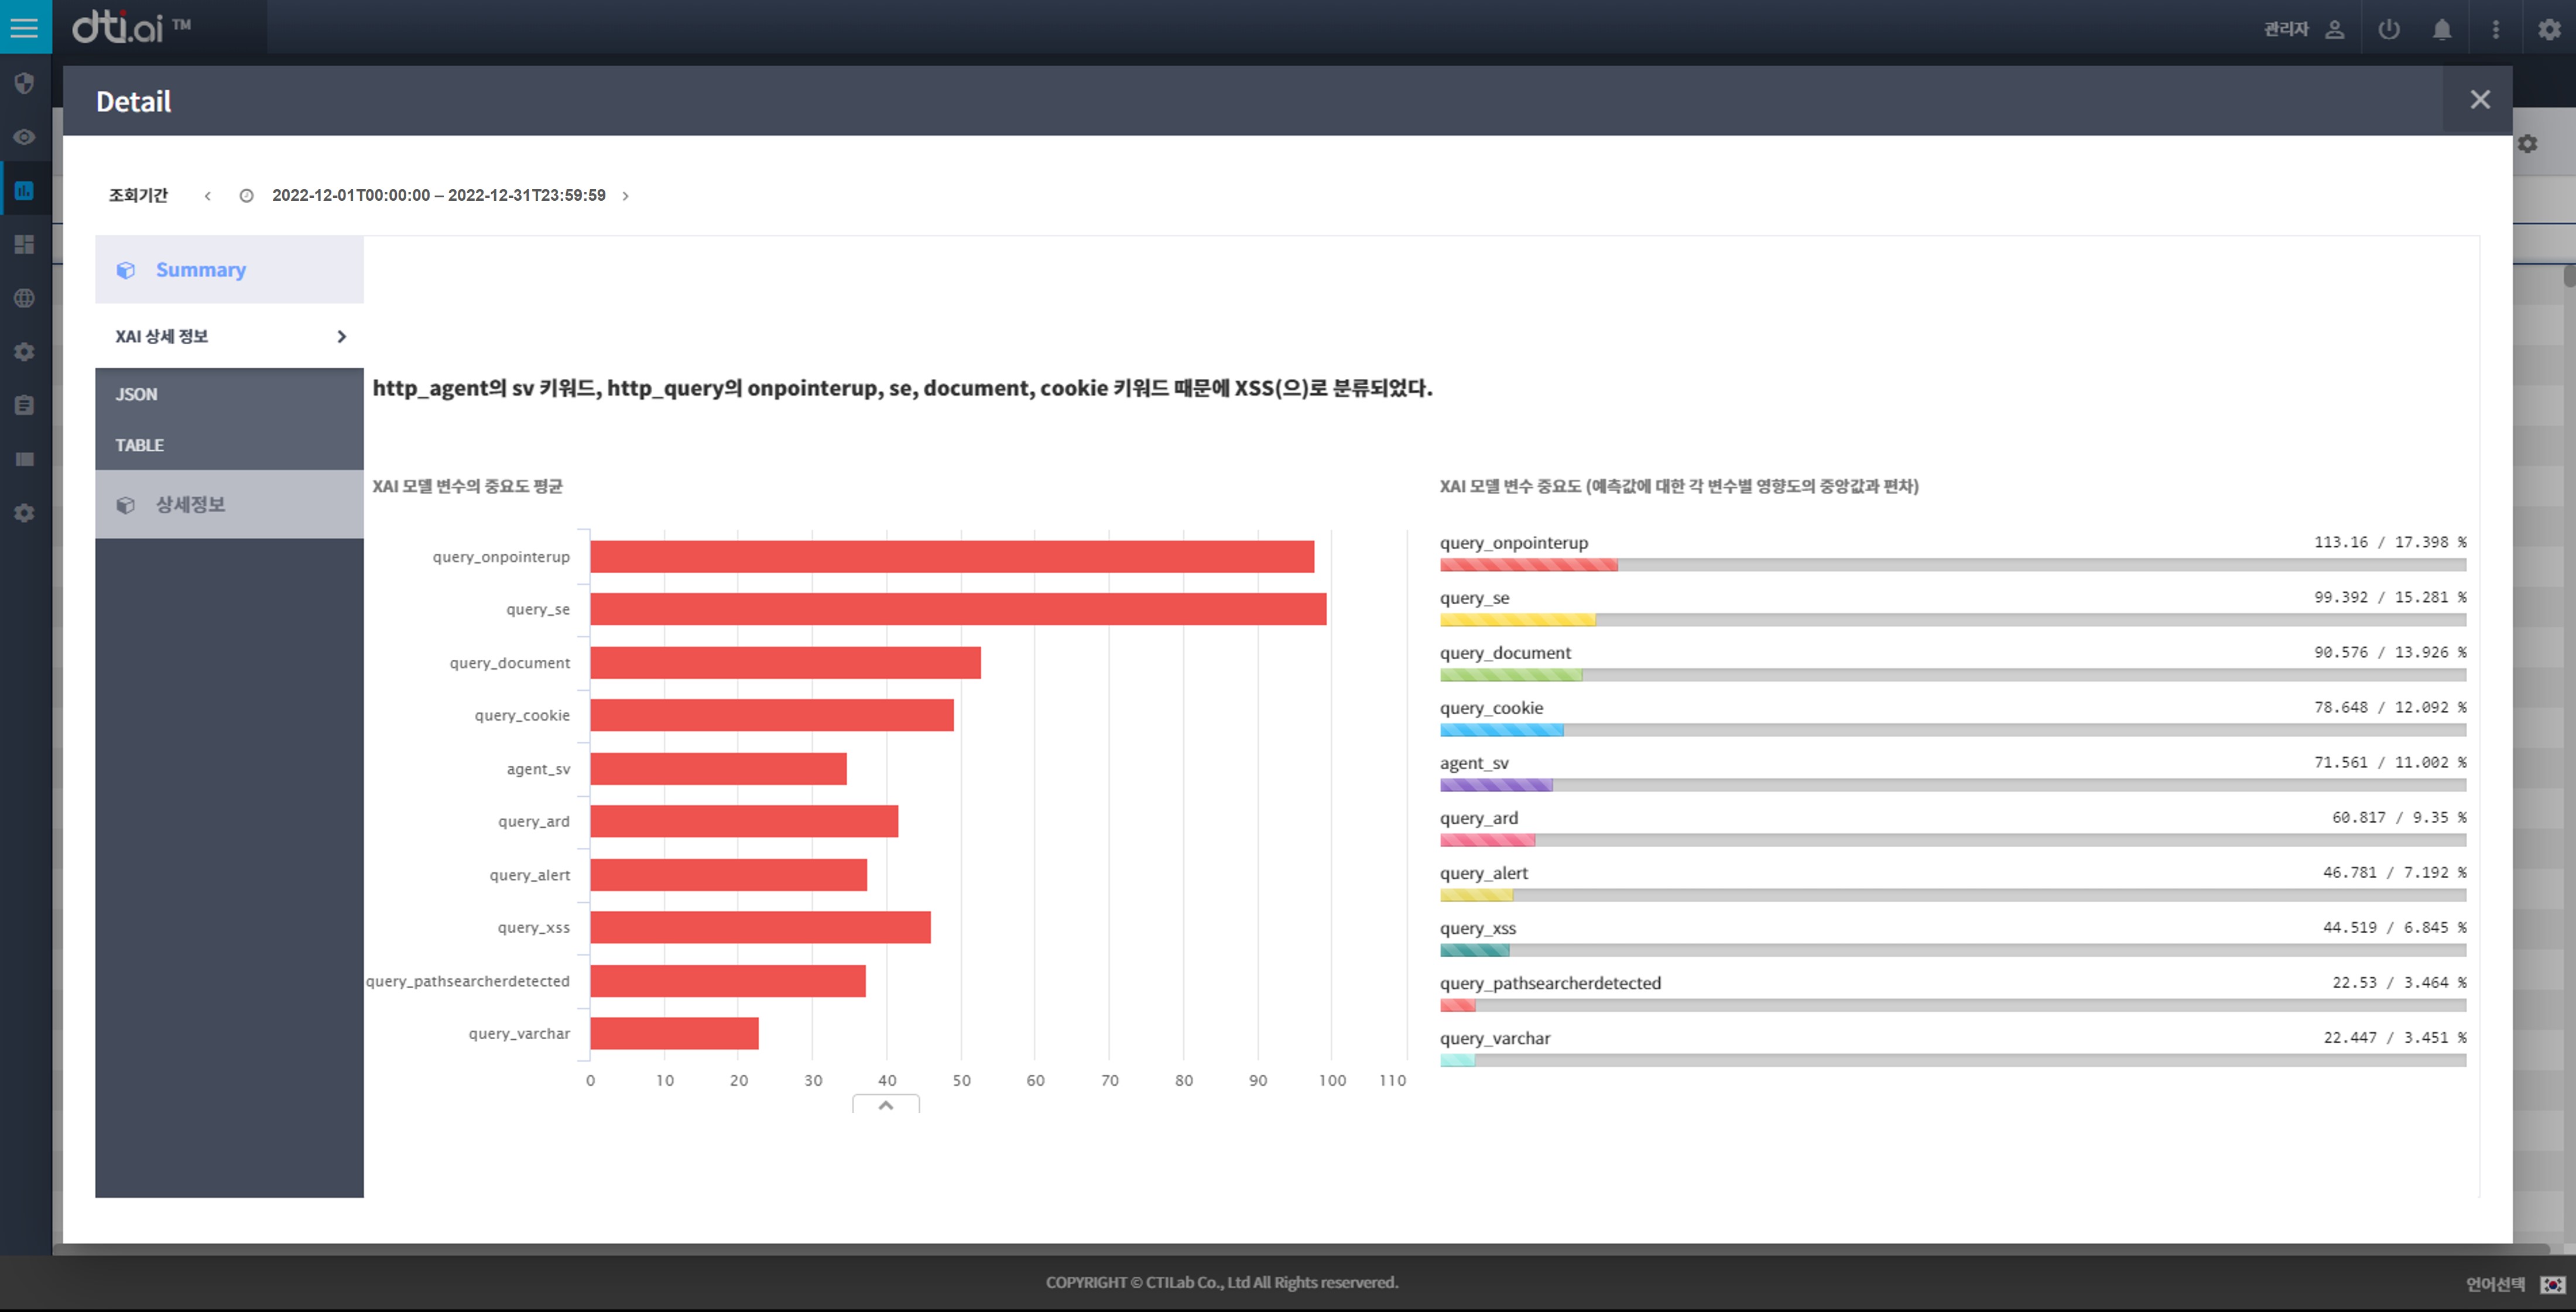The width and height of the screenshot is (2576, 1312).
Task: Open the notifications bell
Action: pyautogui.click(x=2442, y=29)
